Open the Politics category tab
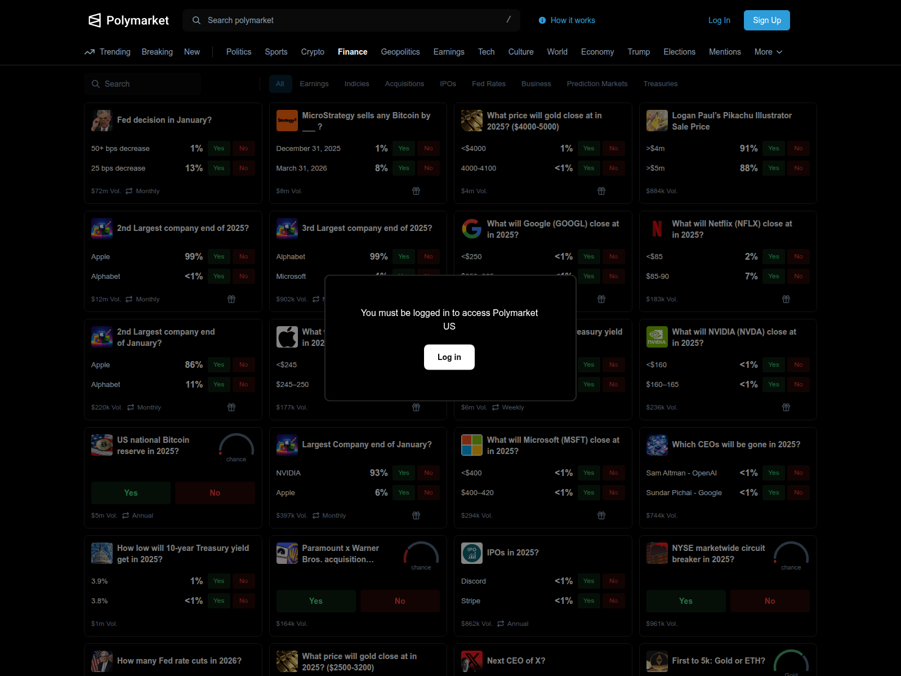901x676 pixels. pyautogui.click(x=239, y=52)
